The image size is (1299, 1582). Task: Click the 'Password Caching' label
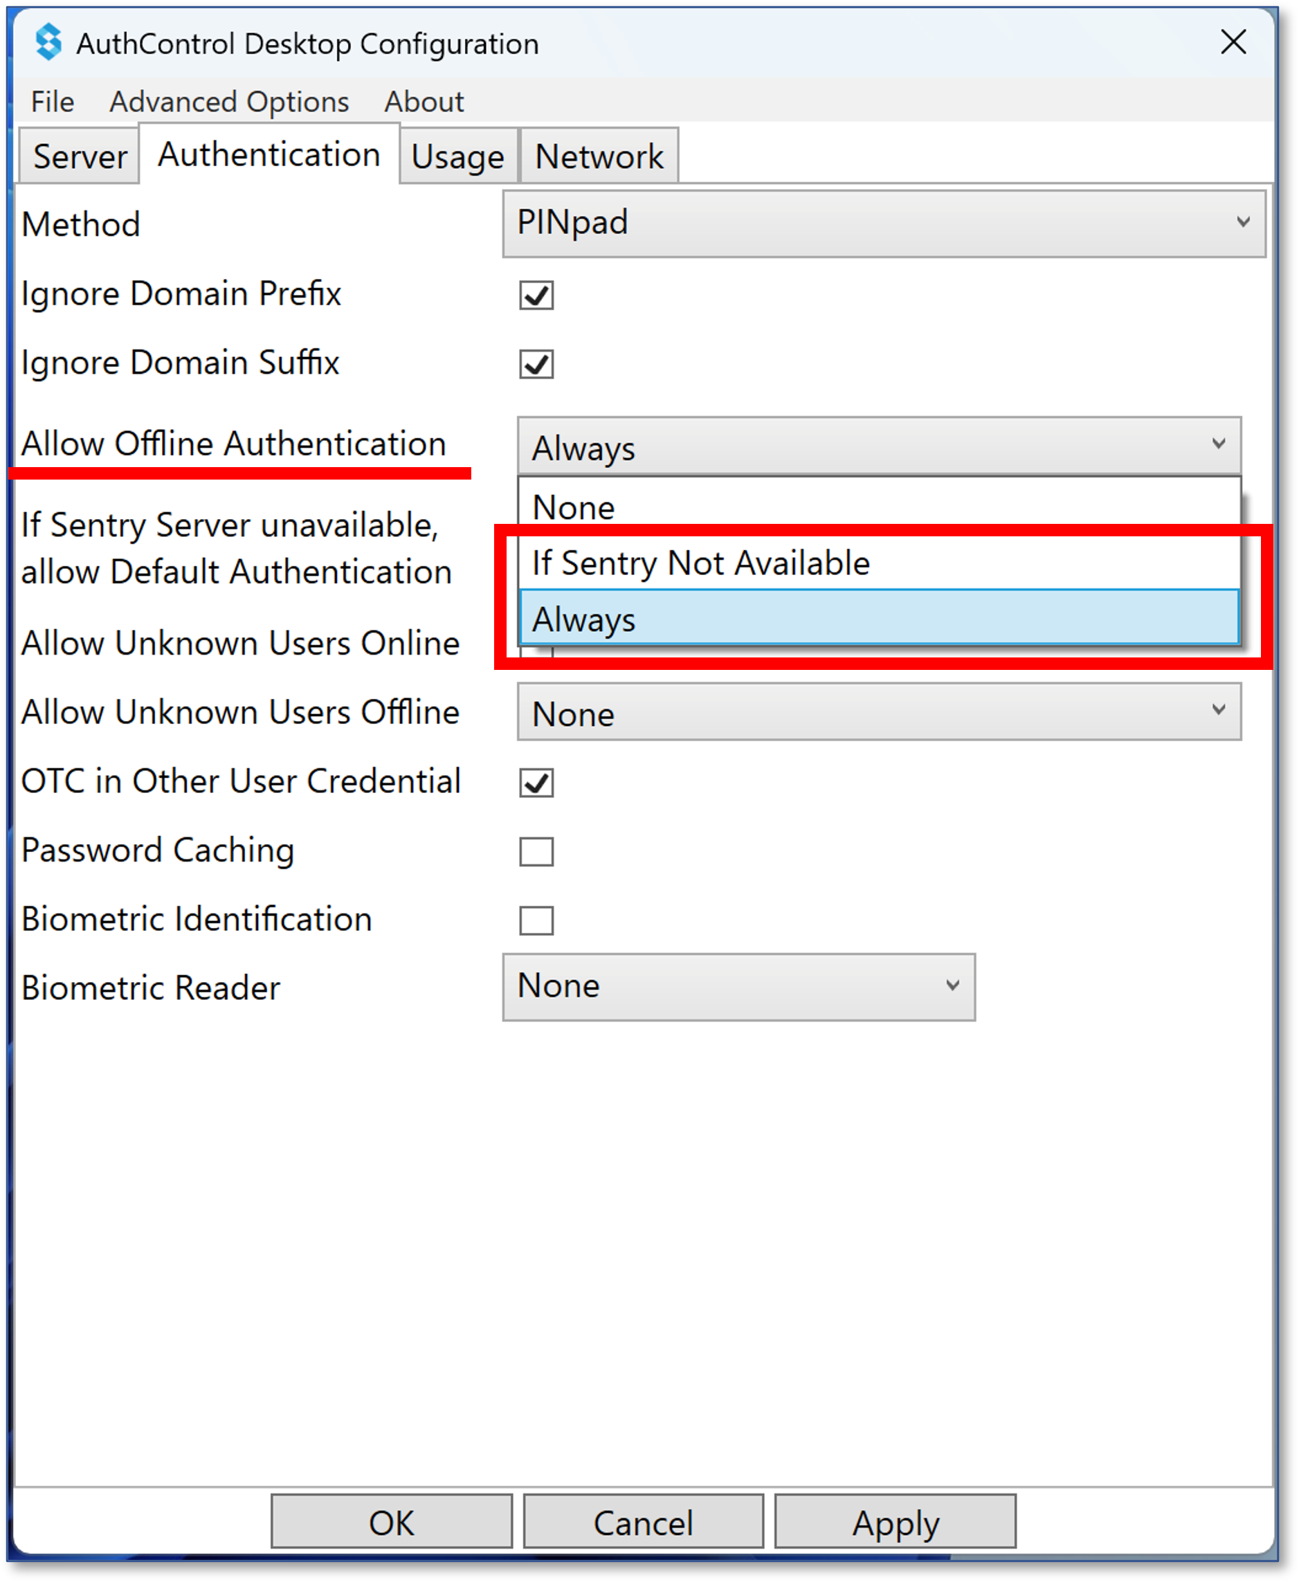coord(158,851)
